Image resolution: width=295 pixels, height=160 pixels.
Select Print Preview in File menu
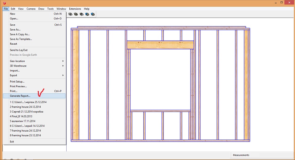18,86
